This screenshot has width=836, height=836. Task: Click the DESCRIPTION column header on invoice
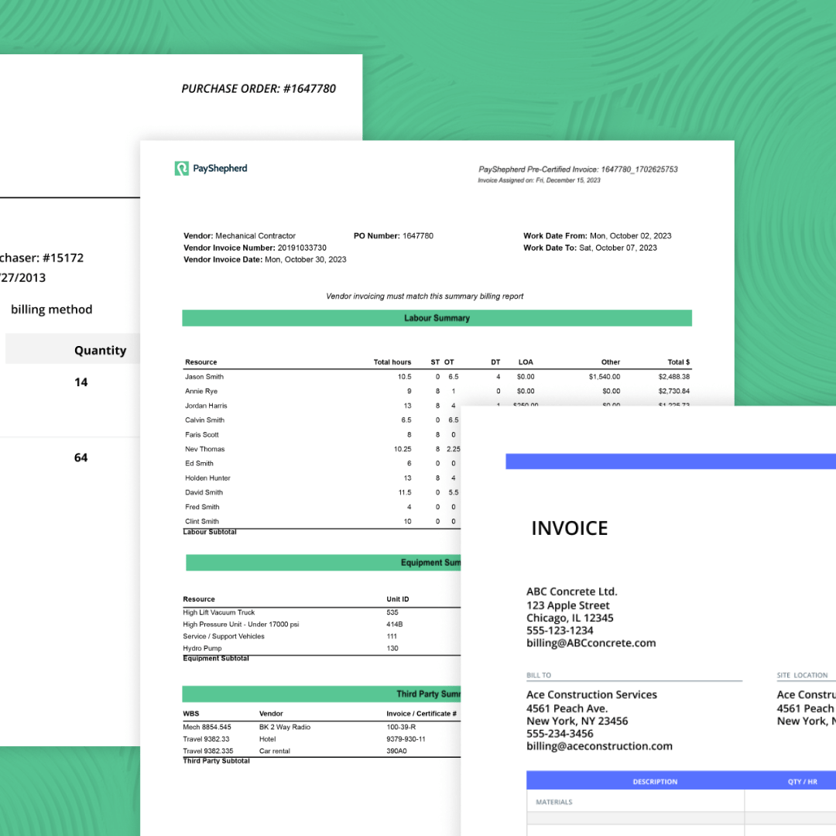tap(655, 782)
